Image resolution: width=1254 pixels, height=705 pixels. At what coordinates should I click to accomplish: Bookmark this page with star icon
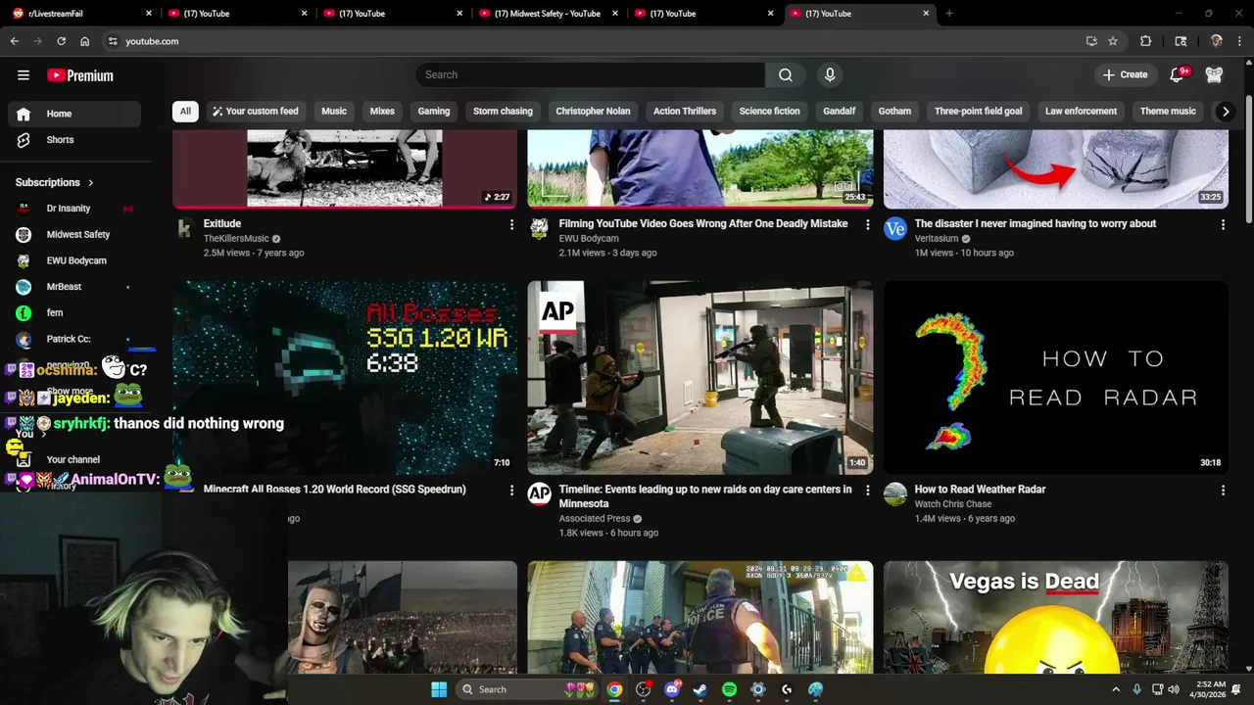coord(1113,41)
